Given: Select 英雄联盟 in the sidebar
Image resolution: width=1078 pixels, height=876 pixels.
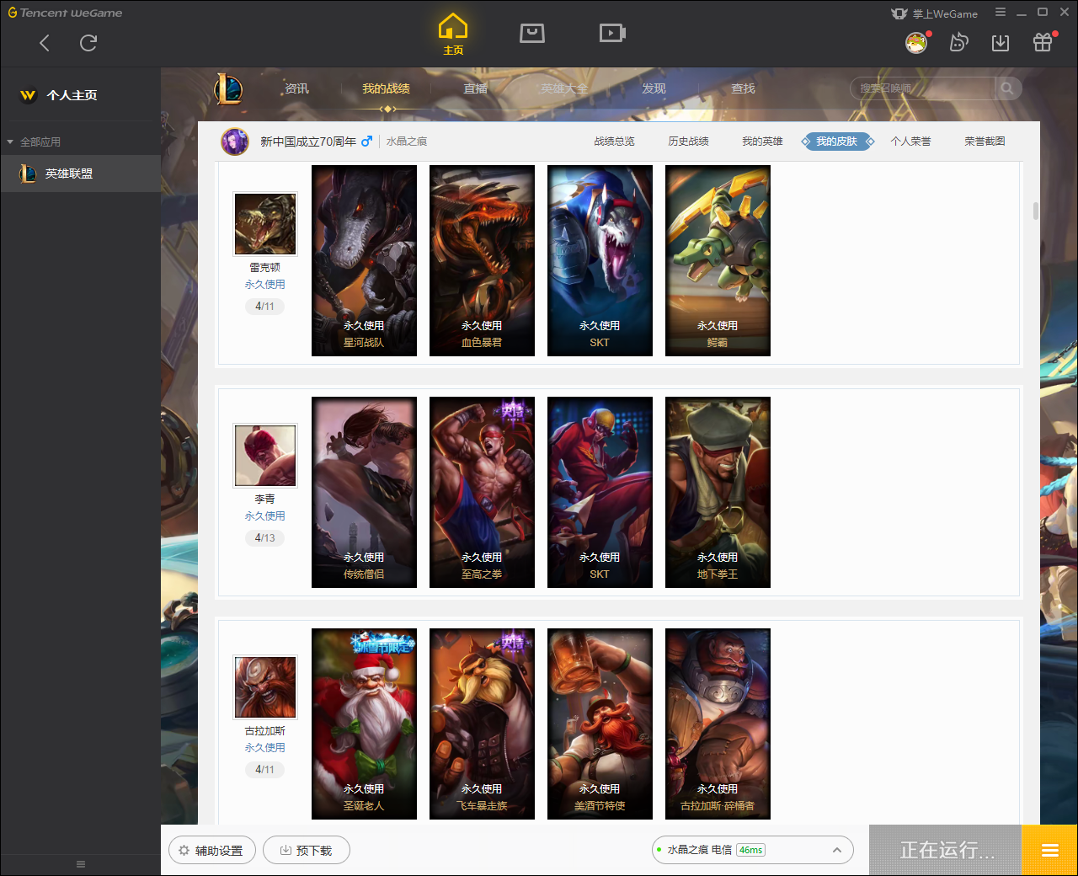Looking at the screenshot, I should [x=80, y=174].
